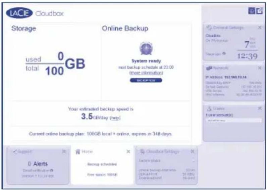The width and height of the screenshot is (267, 190).
Task: Close the Home widget
Action: (128, 151)
